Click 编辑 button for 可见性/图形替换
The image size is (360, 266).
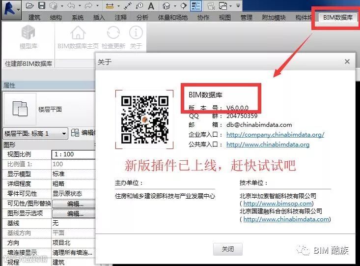coord(74,204)
